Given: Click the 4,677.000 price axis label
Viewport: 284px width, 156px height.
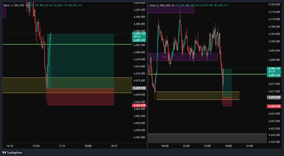Looking at the screenshot, I should pyautogui.click(x=274, y=84).
